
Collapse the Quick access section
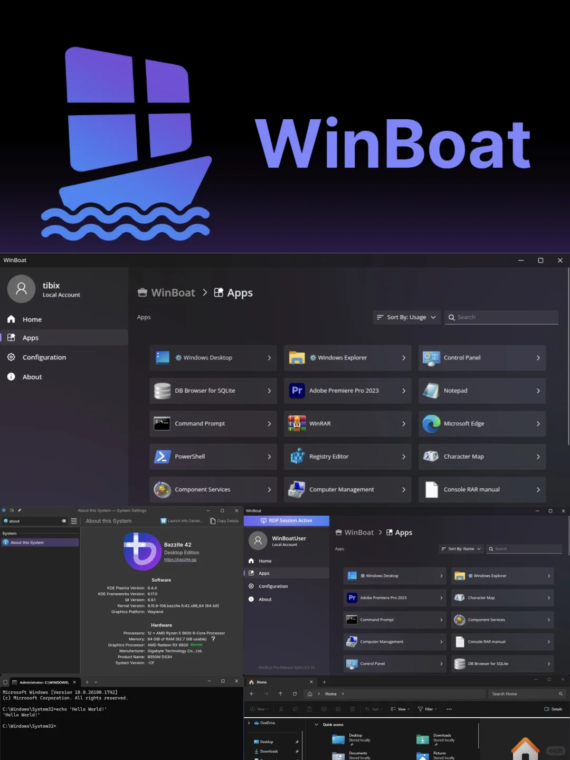point(316,724)
